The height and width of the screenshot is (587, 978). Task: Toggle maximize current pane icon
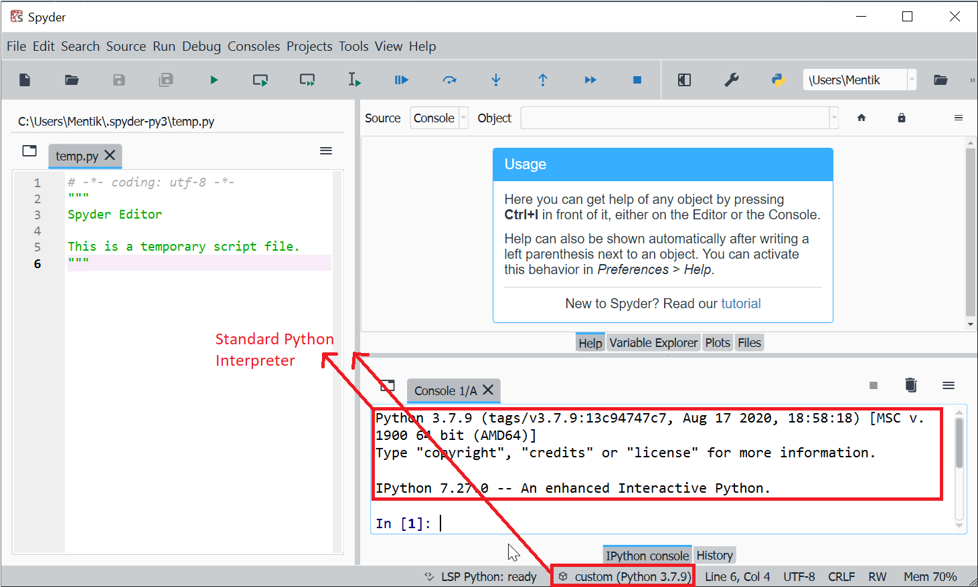click(683, 80)
